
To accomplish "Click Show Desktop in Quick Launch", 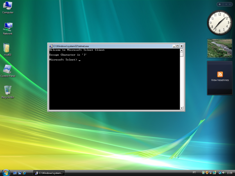I will coord(15,173).
